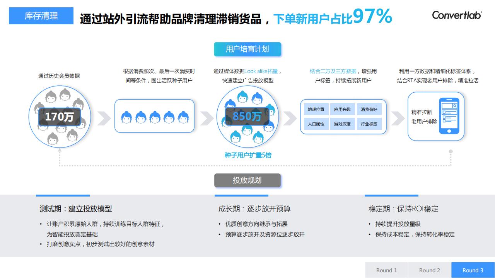The width and height of the screenshot is (495, 278).
Task: Click the 保持成本稳定，保持转化率稳定 bullet
Action: click(x=415, y=234)
